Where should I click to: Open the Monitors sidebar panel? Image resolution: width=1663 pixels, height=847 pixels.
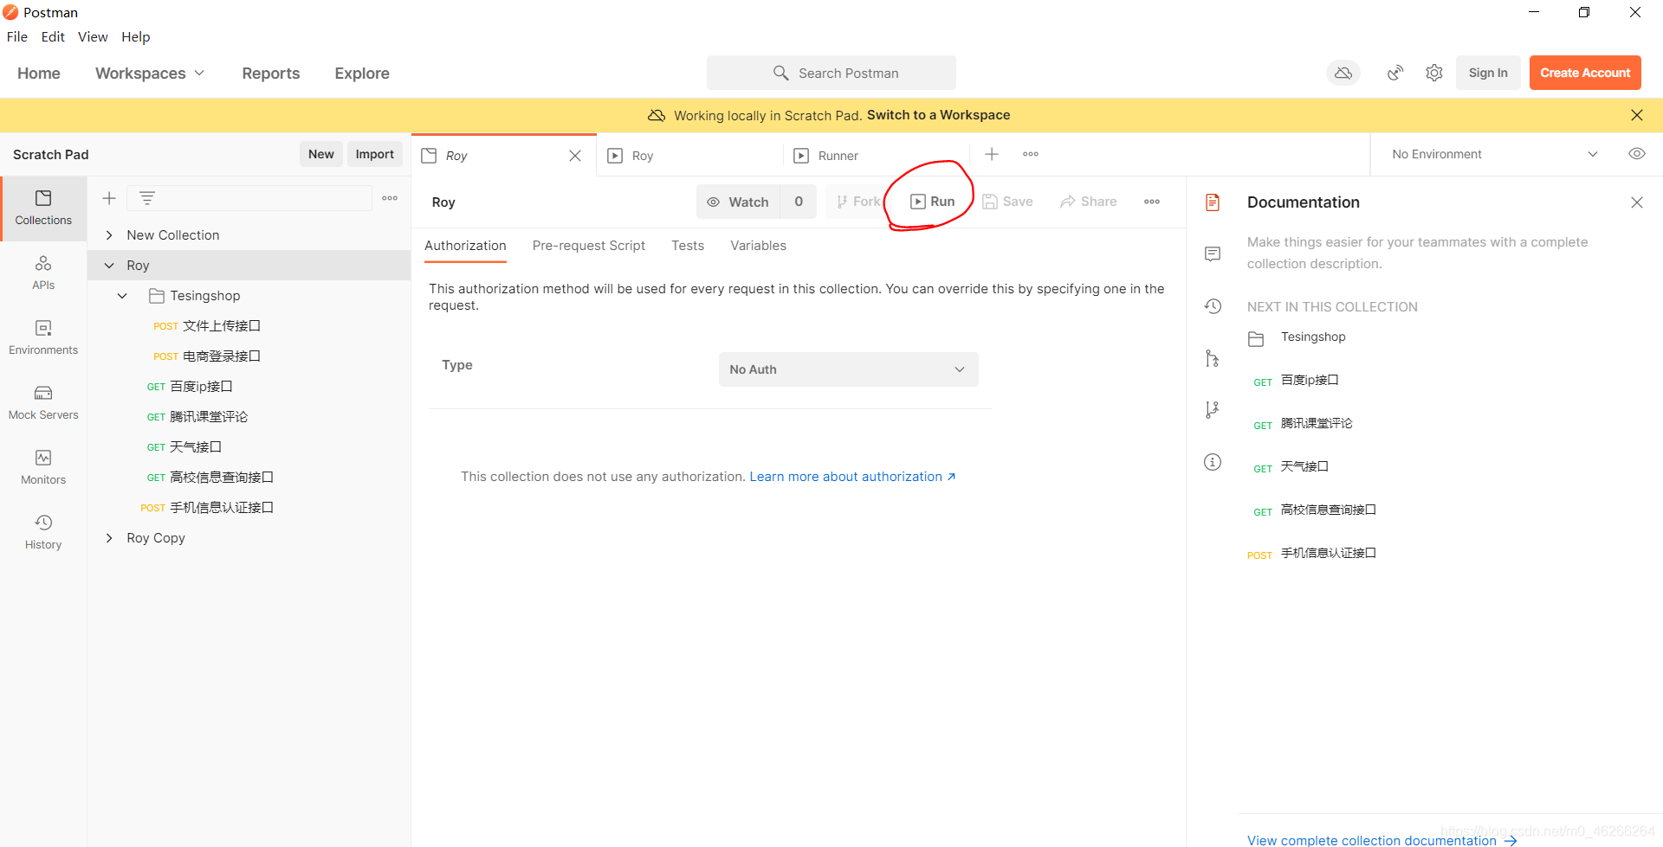[43, 467]
